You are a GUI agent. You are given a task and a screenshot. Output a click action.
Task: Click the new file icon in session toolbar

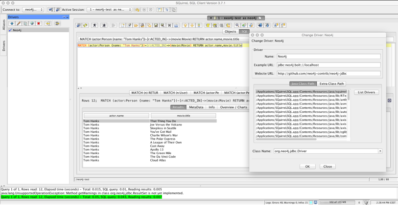(x=122, y=25)
